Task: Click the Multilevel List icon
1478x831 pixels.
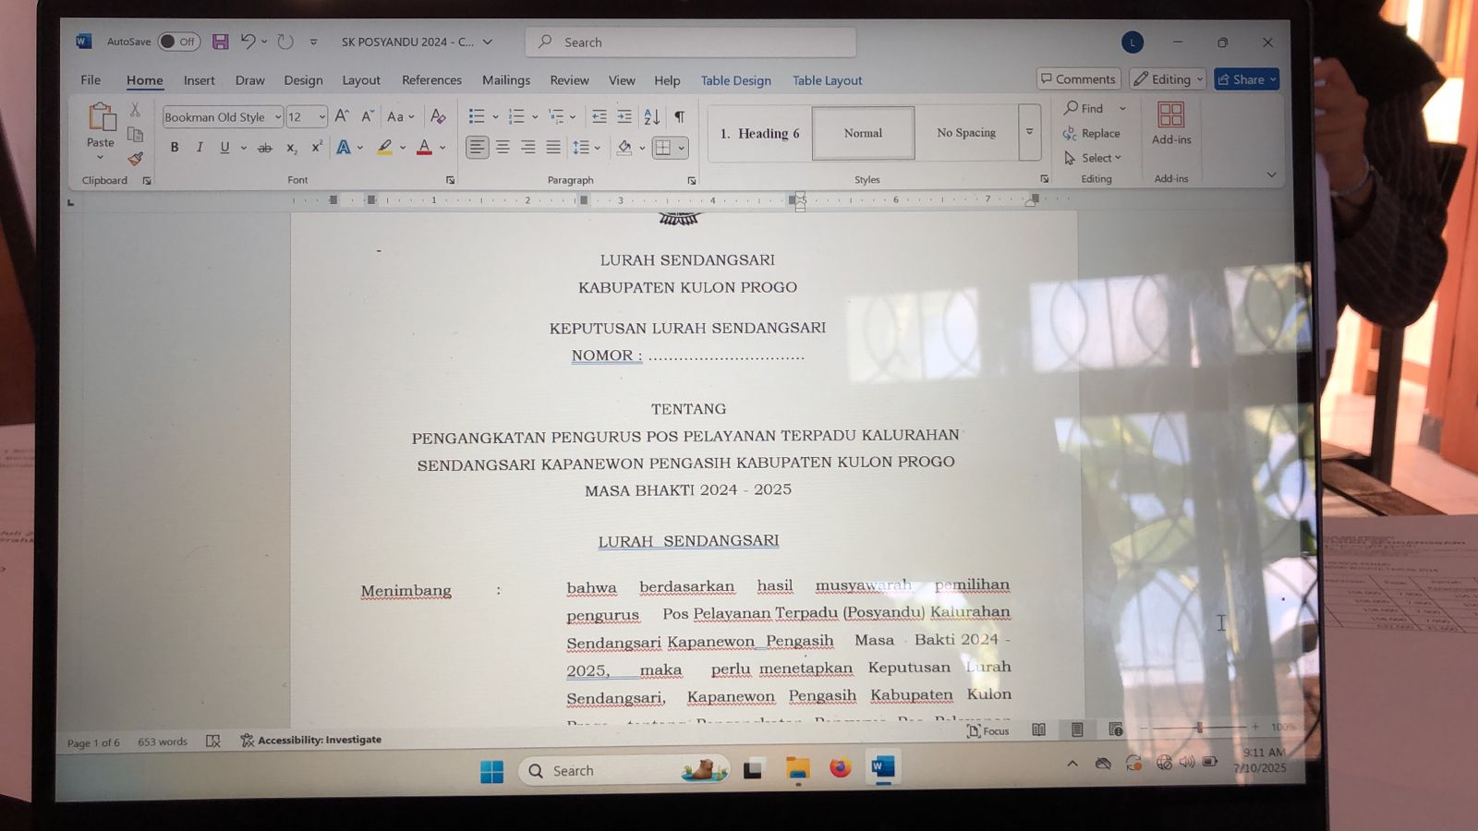Action: click(555, 116)
